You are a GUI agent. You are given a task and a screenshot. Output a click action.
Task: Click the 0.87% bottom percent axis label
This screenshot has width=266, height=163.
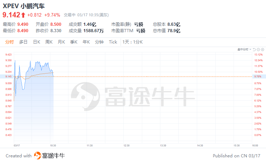click(x=258, y=135)
